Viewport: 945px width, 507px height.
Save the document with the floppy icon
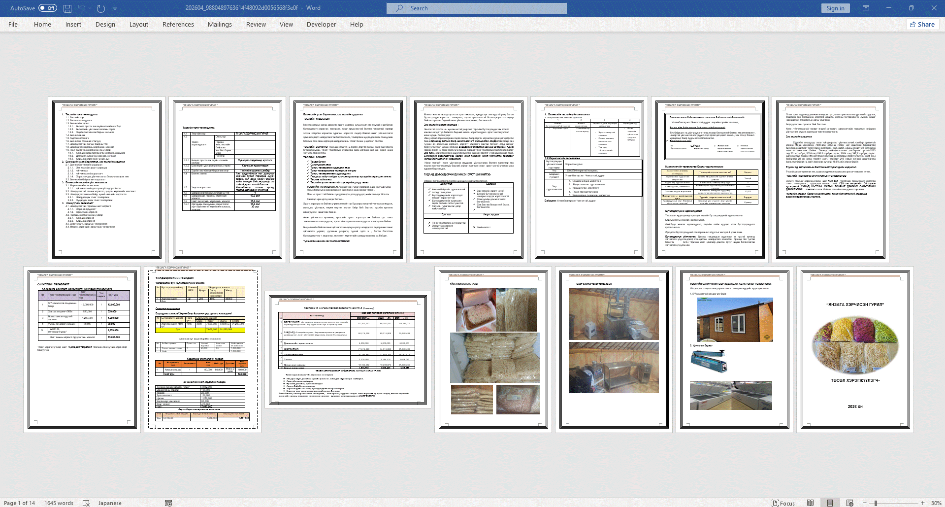coord(67,8)
